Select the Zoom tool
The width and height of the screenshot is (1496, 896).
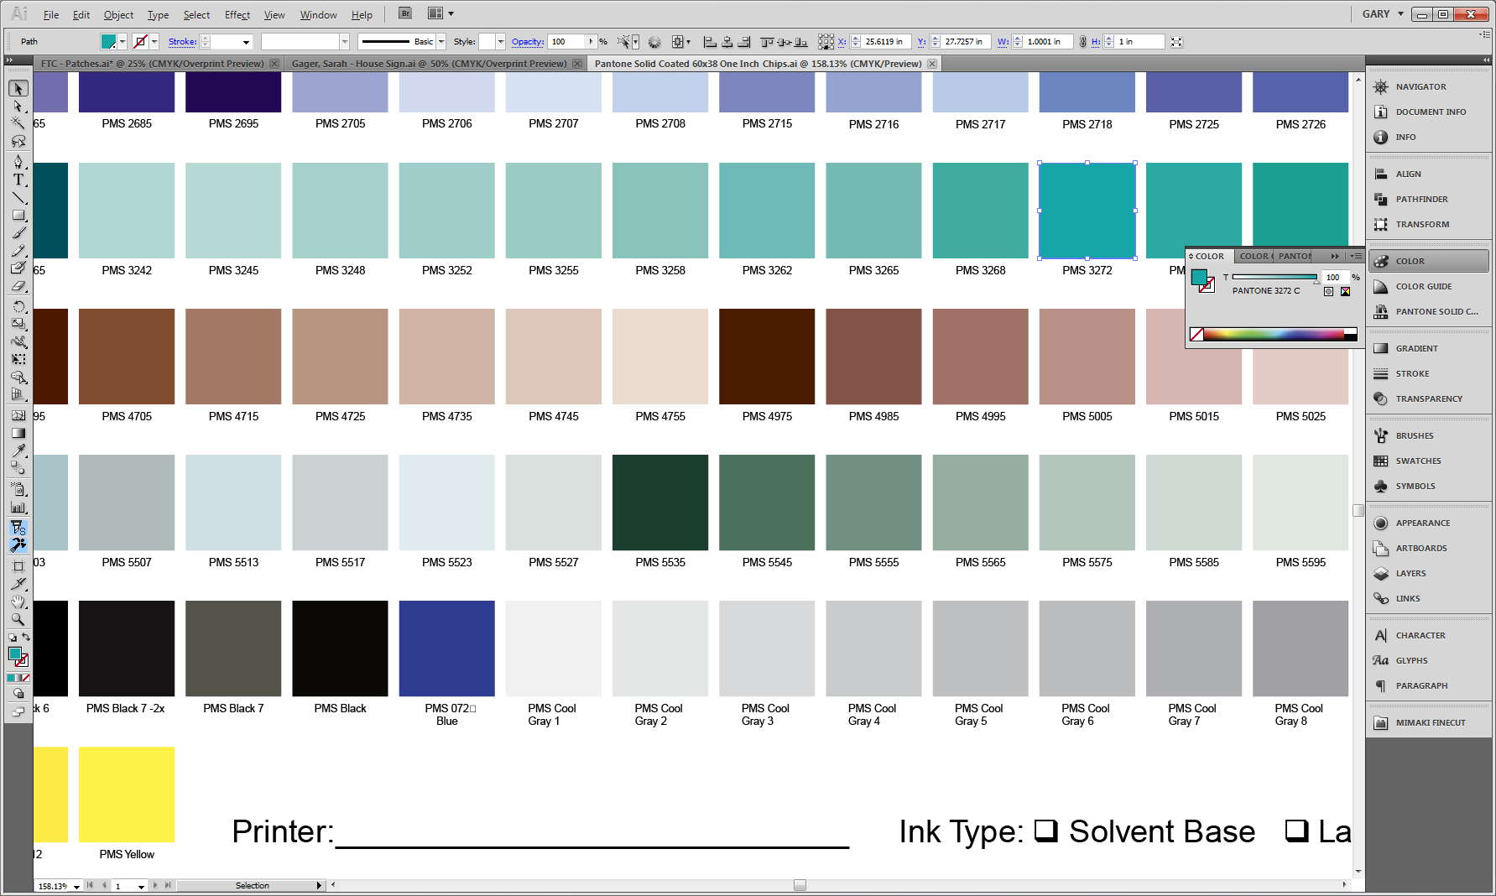tap(18, 619)
